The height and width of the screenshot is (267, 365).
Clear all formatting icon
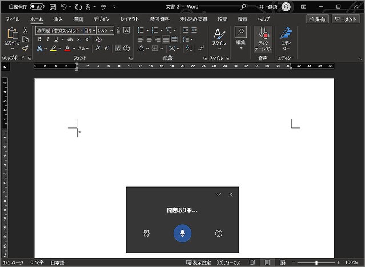tap(98, 39)
